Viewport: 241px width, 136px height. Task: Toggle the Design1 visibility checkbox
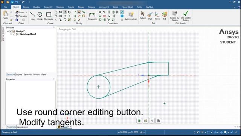click(11, 31)
